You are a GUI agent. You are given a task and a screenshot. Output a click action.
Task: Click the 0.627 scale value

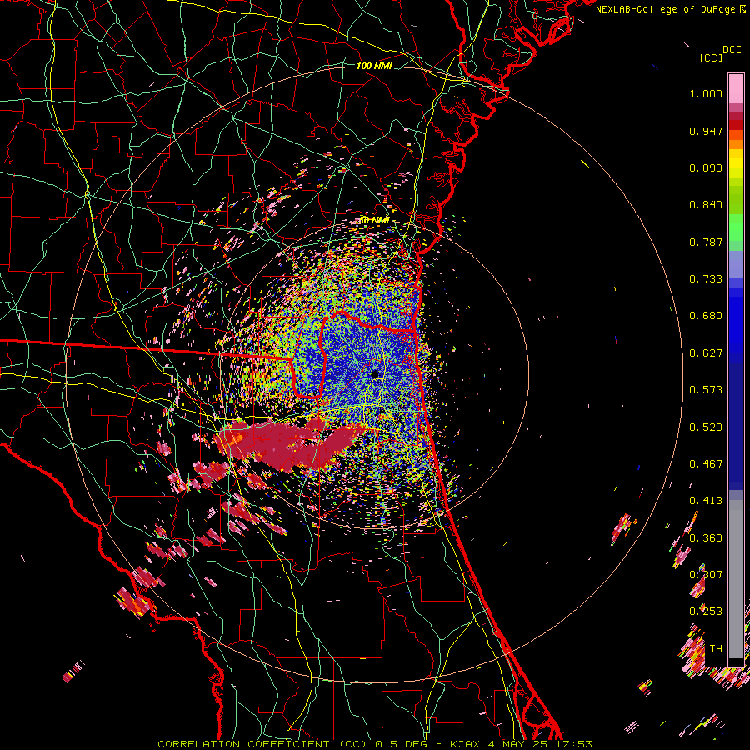pos(706,353)
